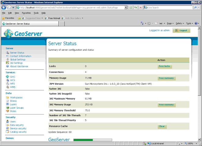Screen dimensions: 202x146
Task: Click the Live Search input box
Action: click(x=168, y=8)
